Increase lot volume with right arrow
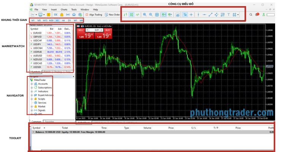 pyautogui.click(x=101, y=30)
